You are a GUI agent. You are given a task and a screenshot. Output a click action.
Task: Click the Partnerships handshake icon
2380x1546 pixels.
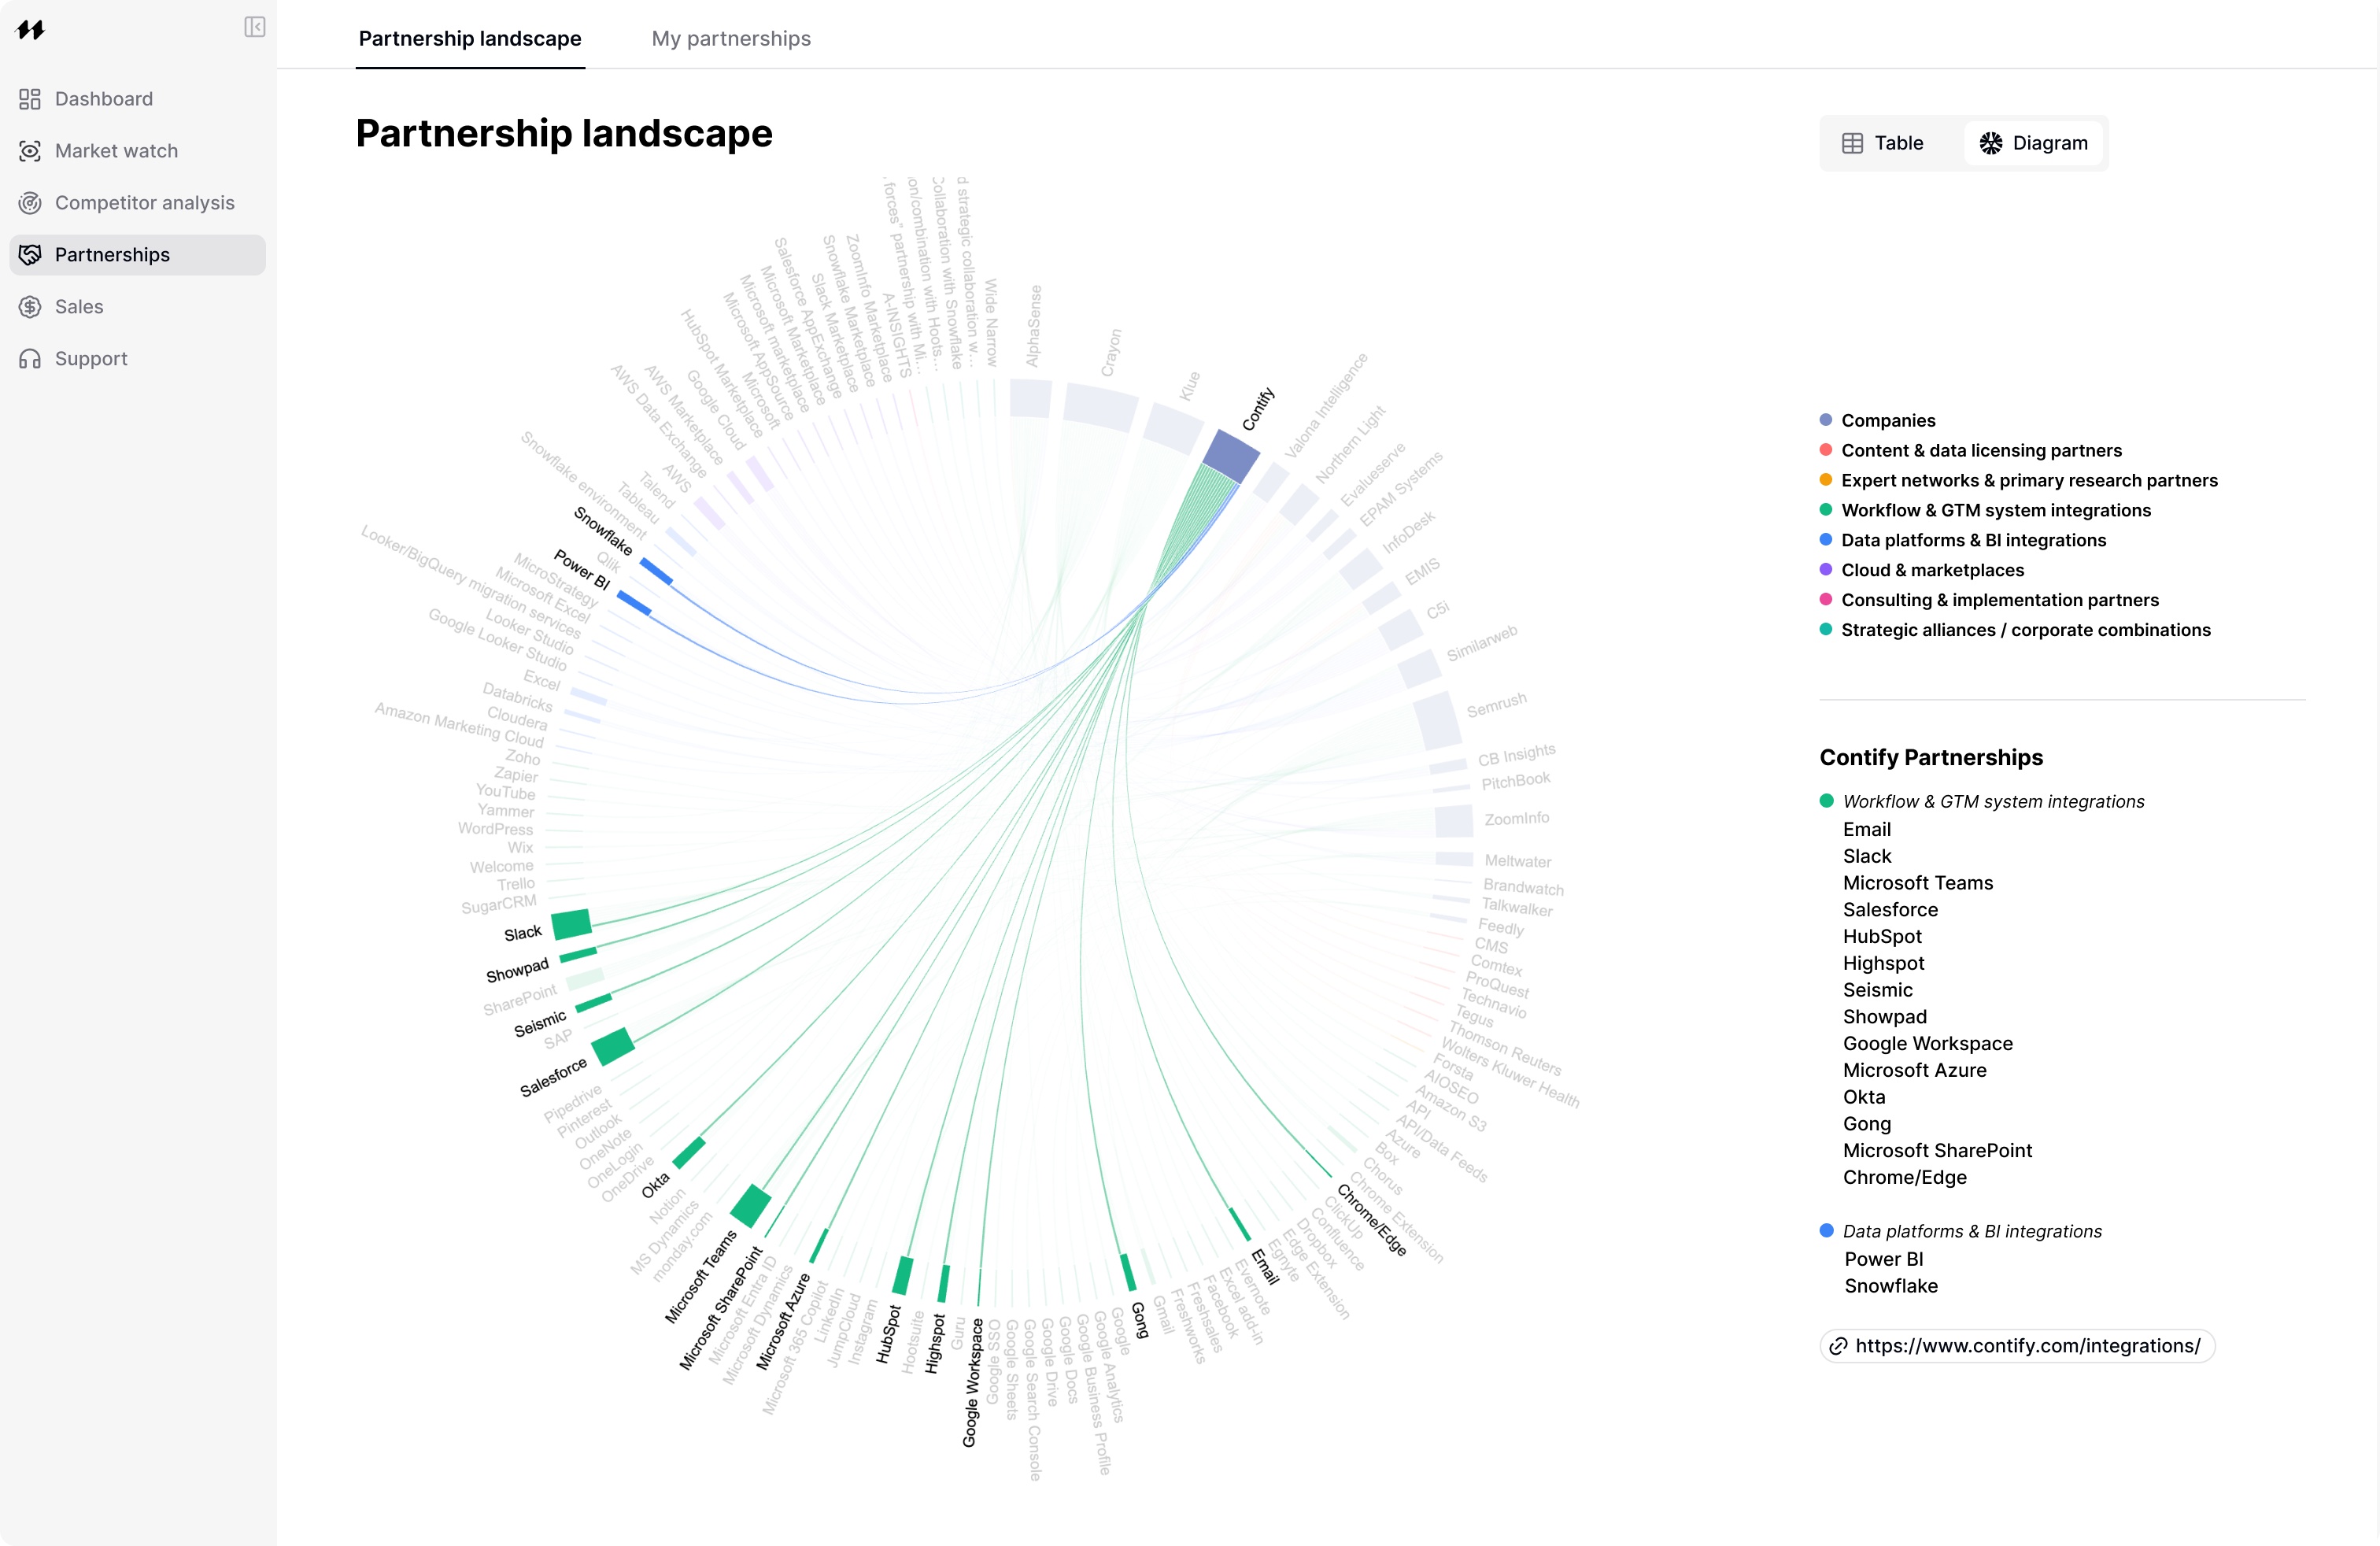tap(30, 255)
